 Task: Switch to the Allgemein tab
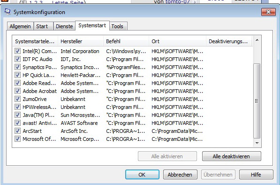tap(20, 26)
